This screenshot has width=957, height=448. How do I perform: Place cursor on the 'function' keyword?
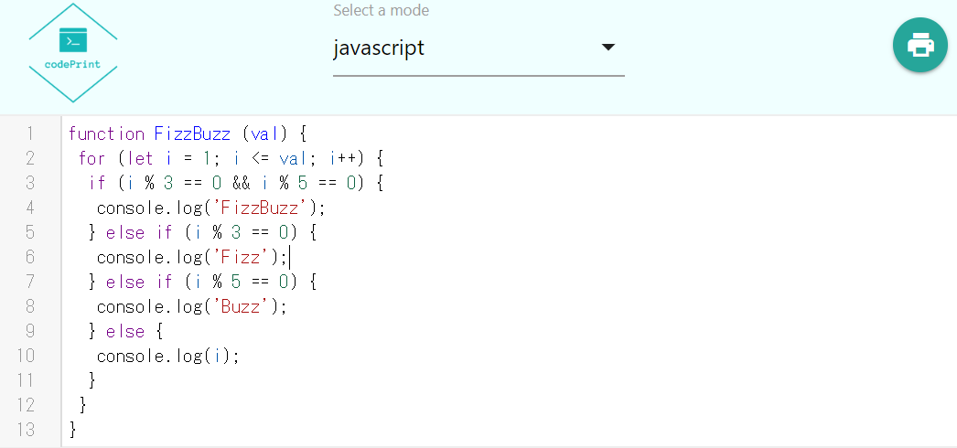[106, 133]
